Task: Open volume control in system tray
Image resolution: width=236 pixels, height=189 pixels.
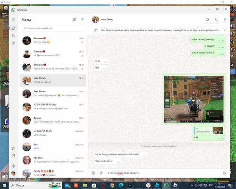Action: [x=201, y=185]
